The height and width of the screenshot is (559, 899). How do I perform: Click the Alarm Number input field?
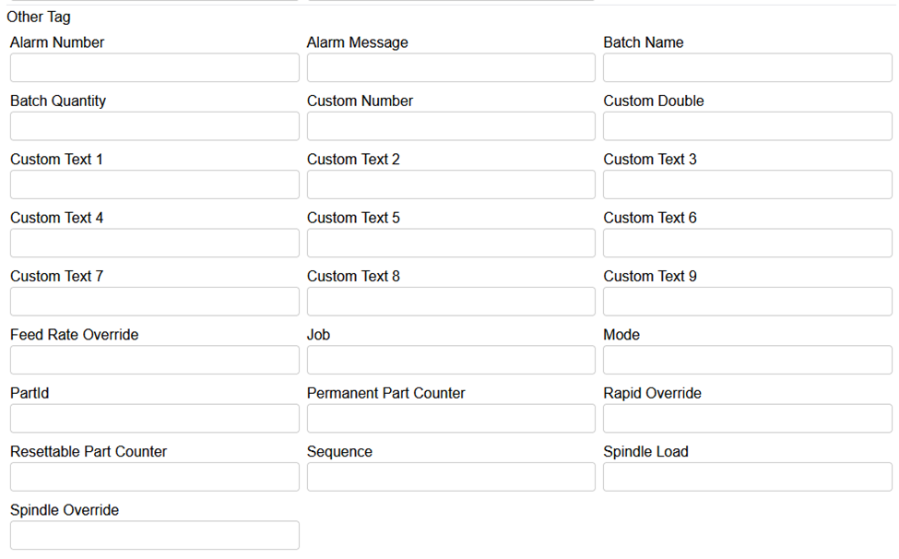click(154, 67)
